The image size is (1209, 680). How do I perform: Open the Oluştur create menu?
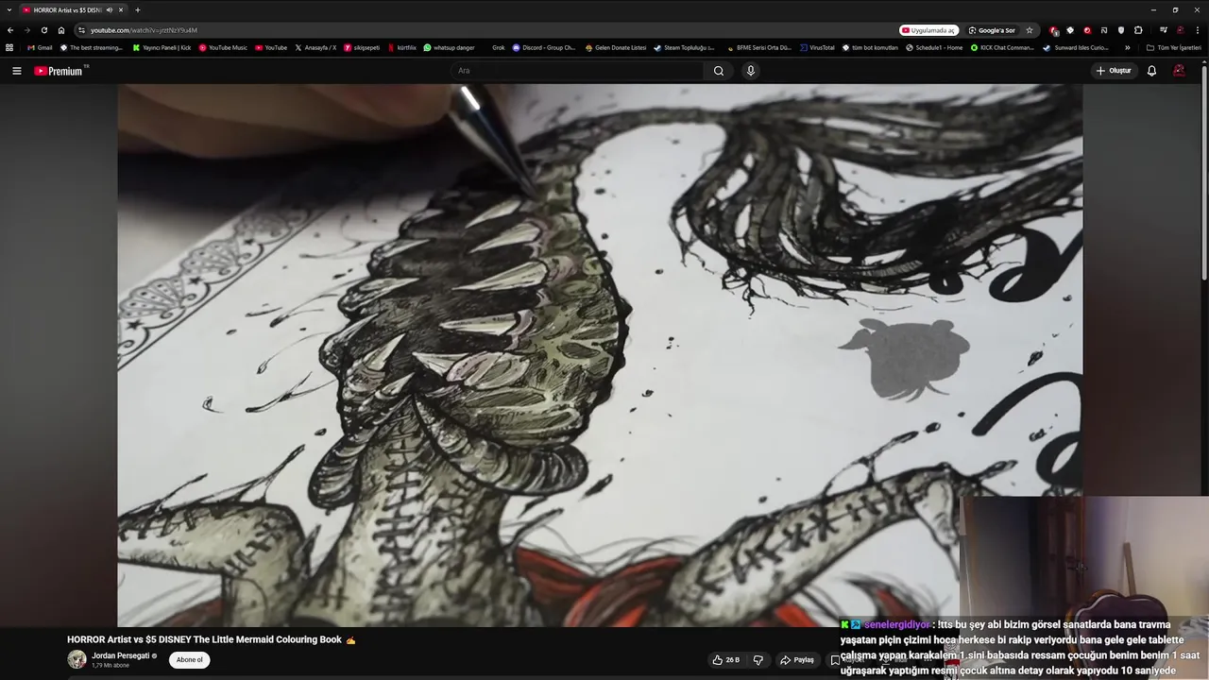[1114, 71]
